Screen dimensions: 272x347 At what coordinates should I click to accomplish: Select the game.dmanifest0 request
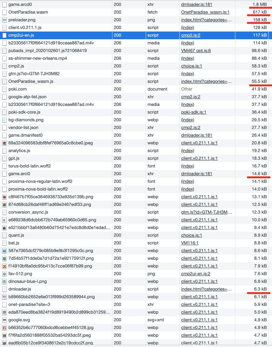25,135
